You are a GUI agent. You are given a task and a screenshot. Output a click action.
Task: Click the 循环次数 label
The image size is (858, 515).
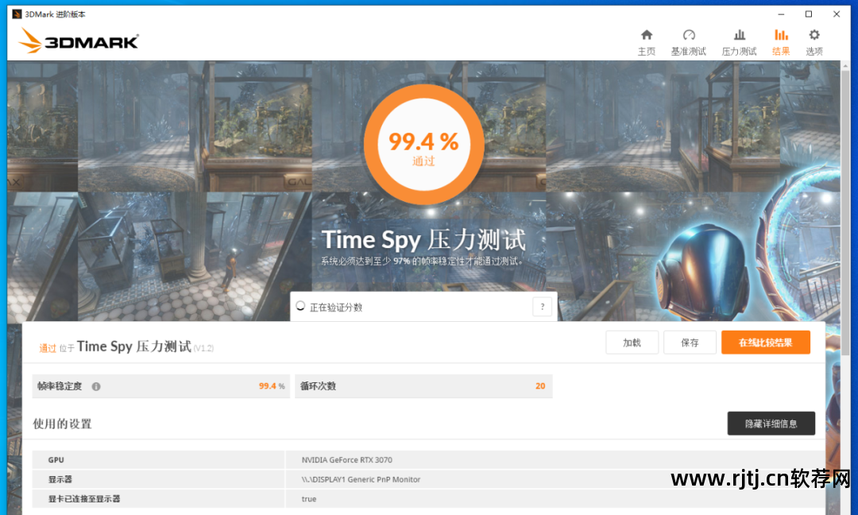pyautogui.click(x=318, y=386)
